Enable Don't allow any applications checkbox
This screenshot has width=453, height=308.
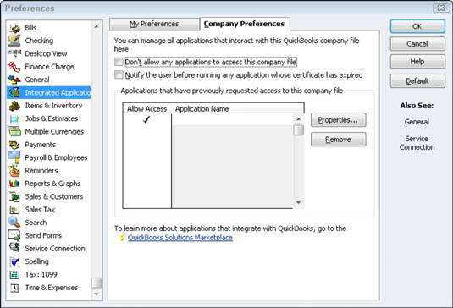pyautogui.click(x=119, y=62)
